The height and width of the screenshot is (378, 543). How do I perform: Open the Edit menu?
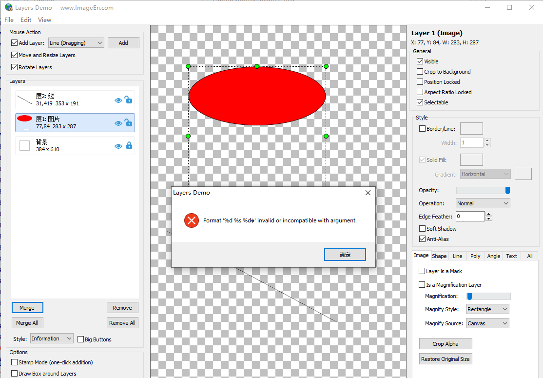click(x=26, y=20)
